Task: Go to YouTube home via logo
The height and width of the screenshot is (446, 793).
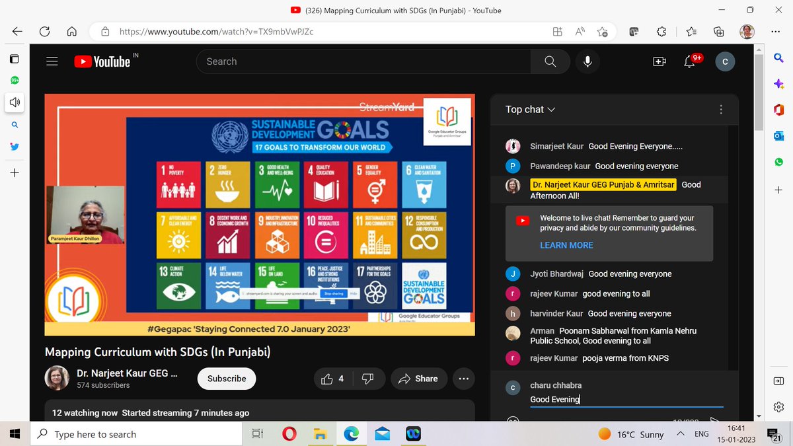Action: pos(102,61)
